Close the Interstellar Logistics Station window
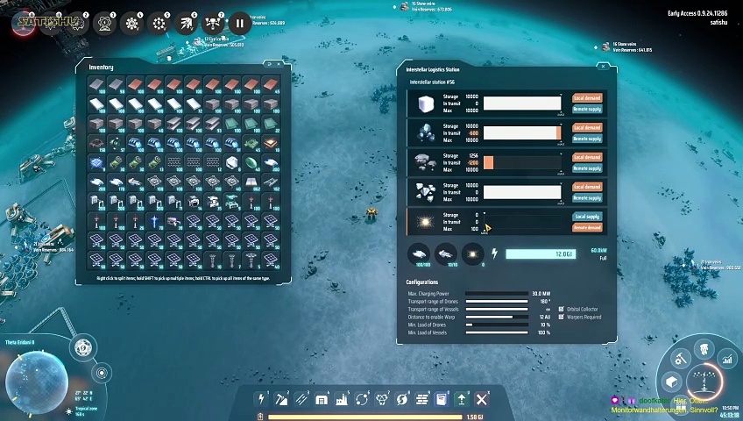743x421 pixels. point(603,67)
